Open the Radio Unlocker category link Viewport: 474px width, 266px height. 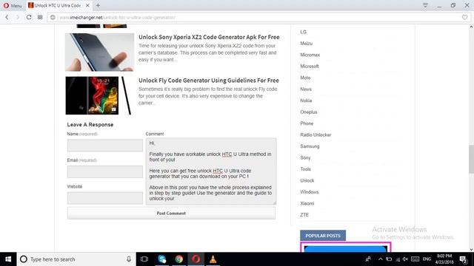[316, 134]
